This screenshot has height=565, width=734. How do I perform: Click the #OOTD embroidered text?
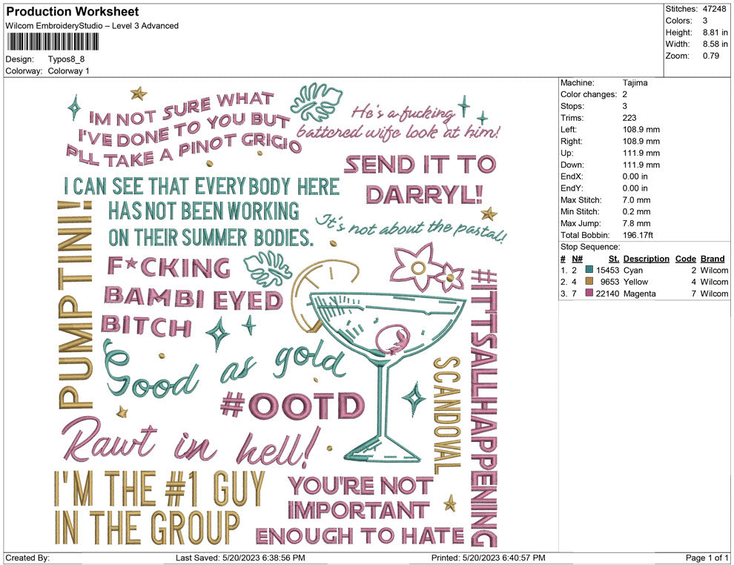click(x=292, y=406)
